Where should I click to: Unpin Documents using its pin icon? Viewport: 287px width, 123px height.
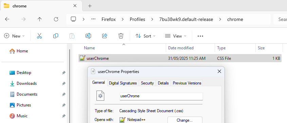pyautogui.click(x=64, y=94)
